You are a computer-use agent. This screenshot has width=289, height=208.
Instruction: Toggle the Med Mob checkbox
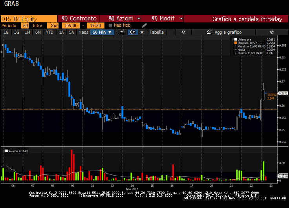point(110,26)
